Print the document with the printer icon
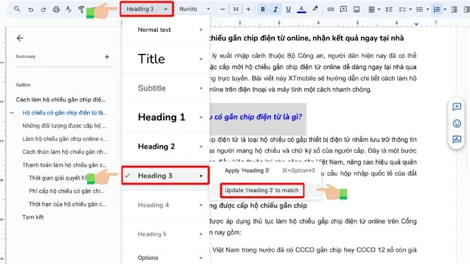 tap(56, 9)
